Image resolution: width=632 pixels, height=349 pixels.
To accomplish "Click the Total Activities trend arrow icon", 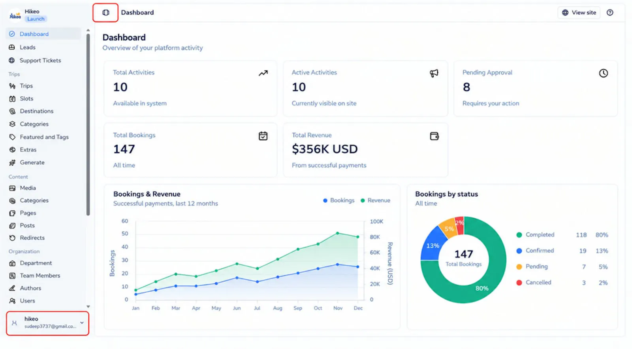I will tap(263, 73).
